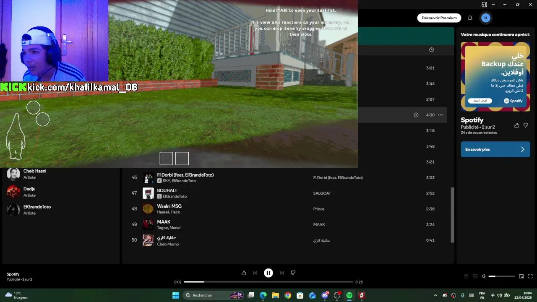Open the FRA language input switcher
The height and width of the screenshot is (302, 537).
[x=482, y=295]
